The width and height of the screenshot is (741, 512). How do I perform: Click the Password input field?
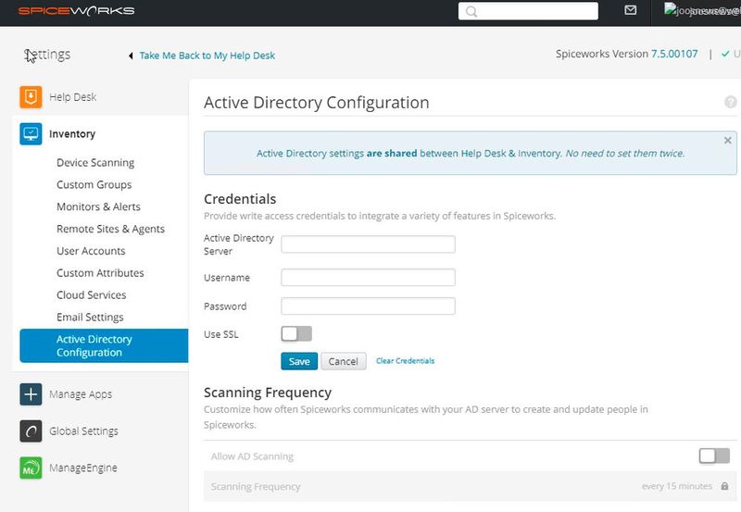coord(368,306)
